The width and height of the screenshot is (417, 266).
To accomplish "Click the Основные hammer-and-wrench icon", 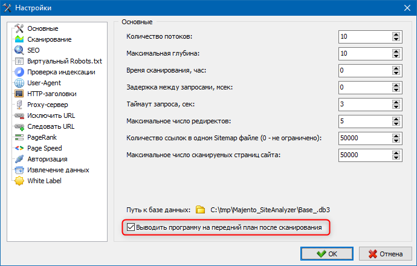I will (19, 28).
